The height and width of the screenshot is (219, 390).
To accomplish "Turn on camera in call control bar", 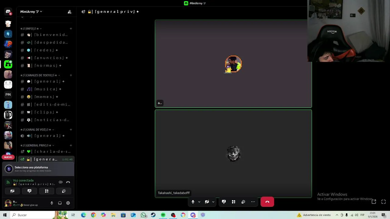I will [x=207, y=202].
